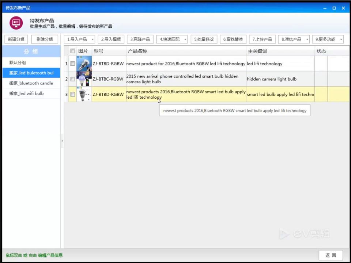
Task: Open the 1.导入产品 dropdown
Action: [x=79, y=39]
